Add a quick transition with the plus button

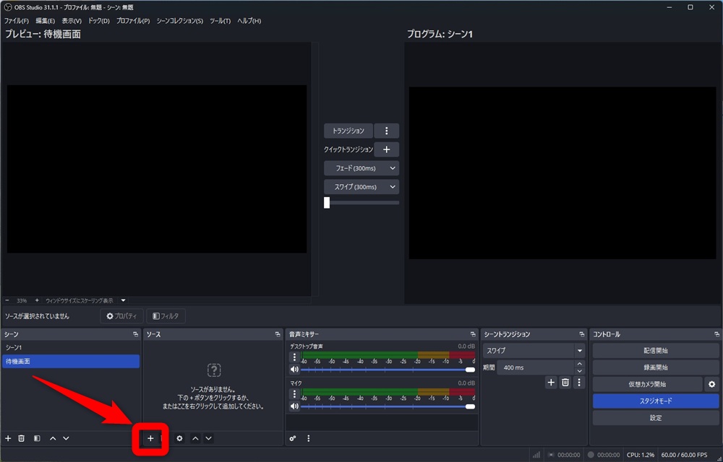386,149
